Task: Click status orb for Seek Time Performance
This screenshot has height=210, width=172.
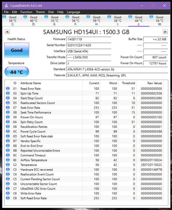Action: coord(8,112)
